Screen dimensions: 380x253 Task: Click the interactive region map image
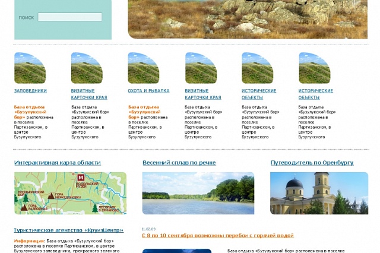tap(70, 193)
